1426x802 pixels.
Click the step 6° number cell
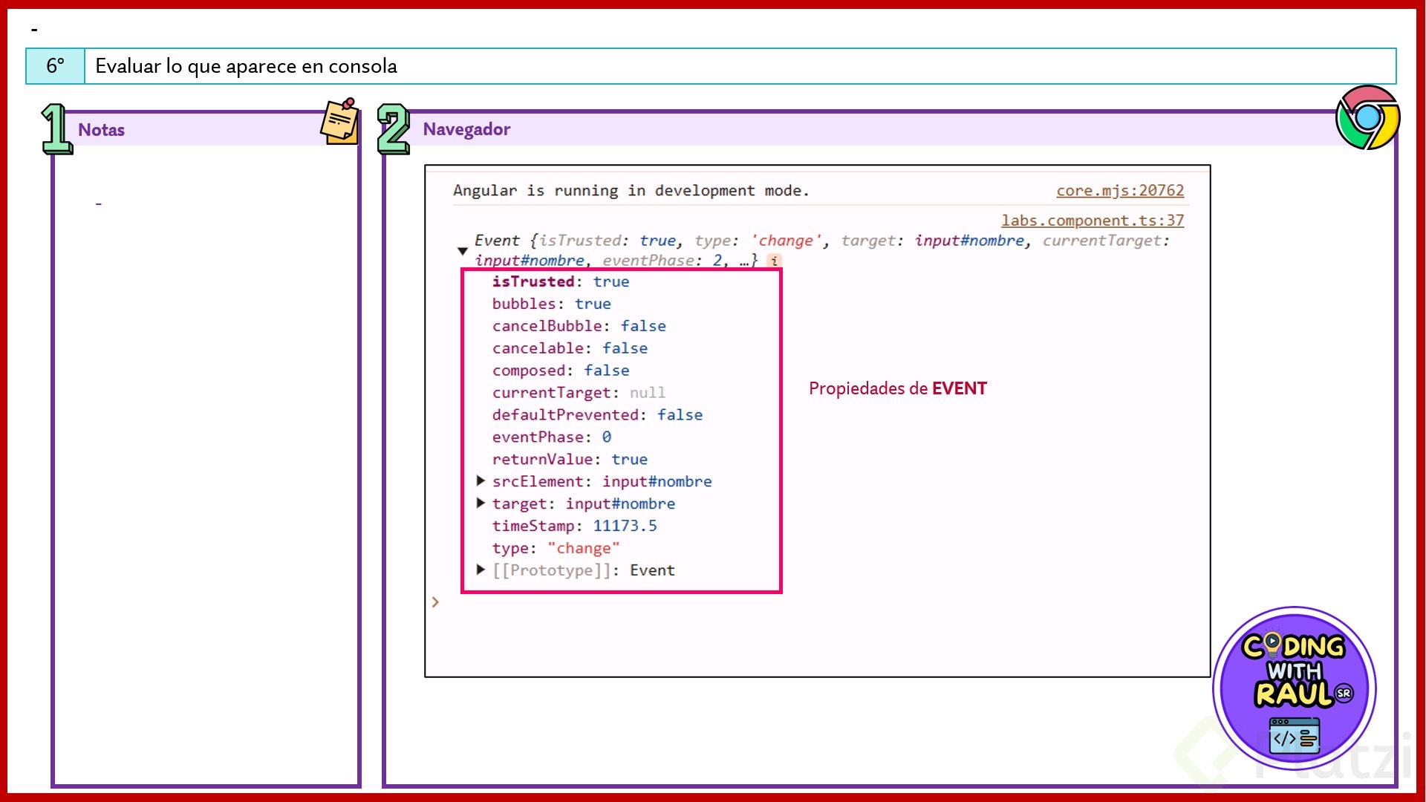pos(56,66)
